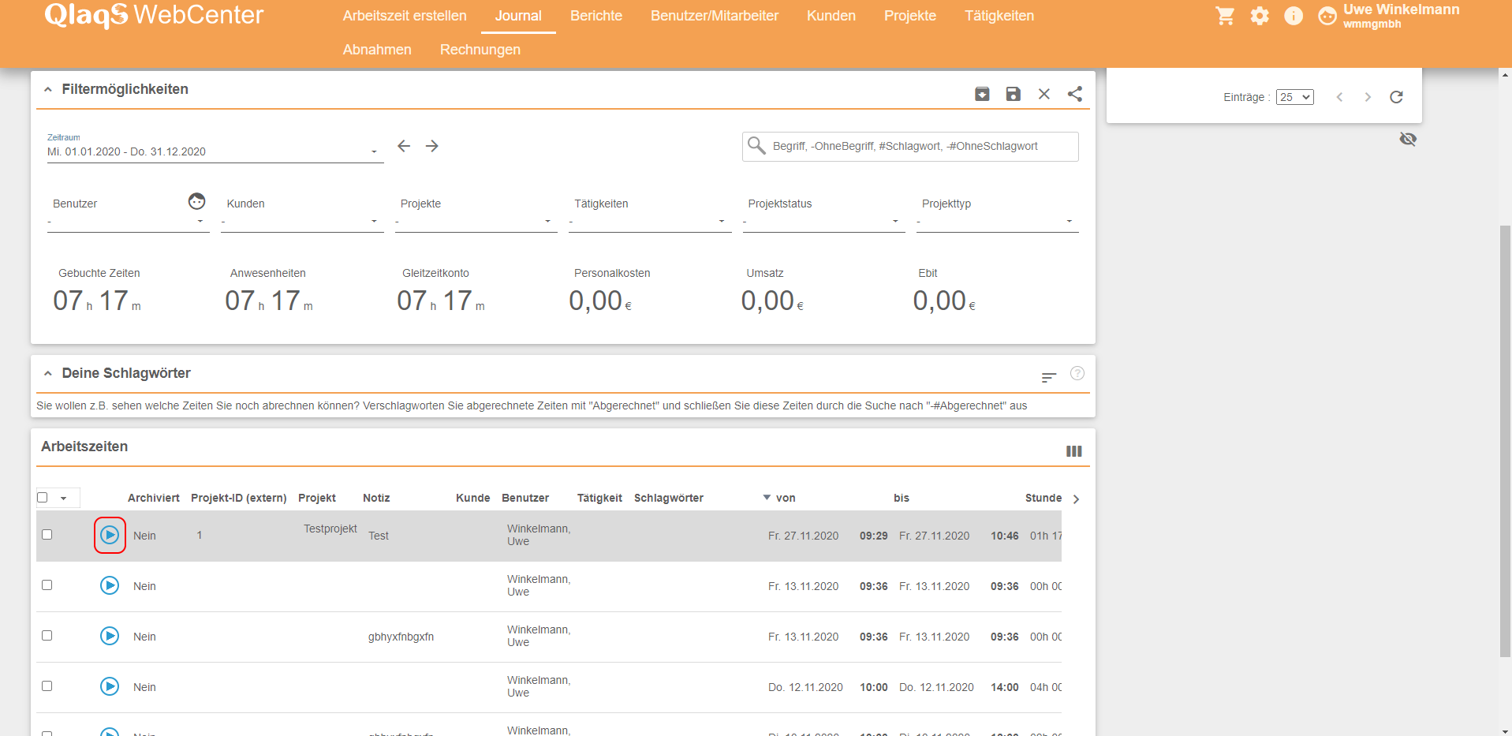Sort table by Projekt column header

(317, 498)
